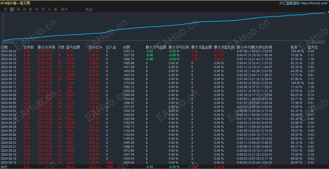Select the 日 daily statistics tab

12,9
